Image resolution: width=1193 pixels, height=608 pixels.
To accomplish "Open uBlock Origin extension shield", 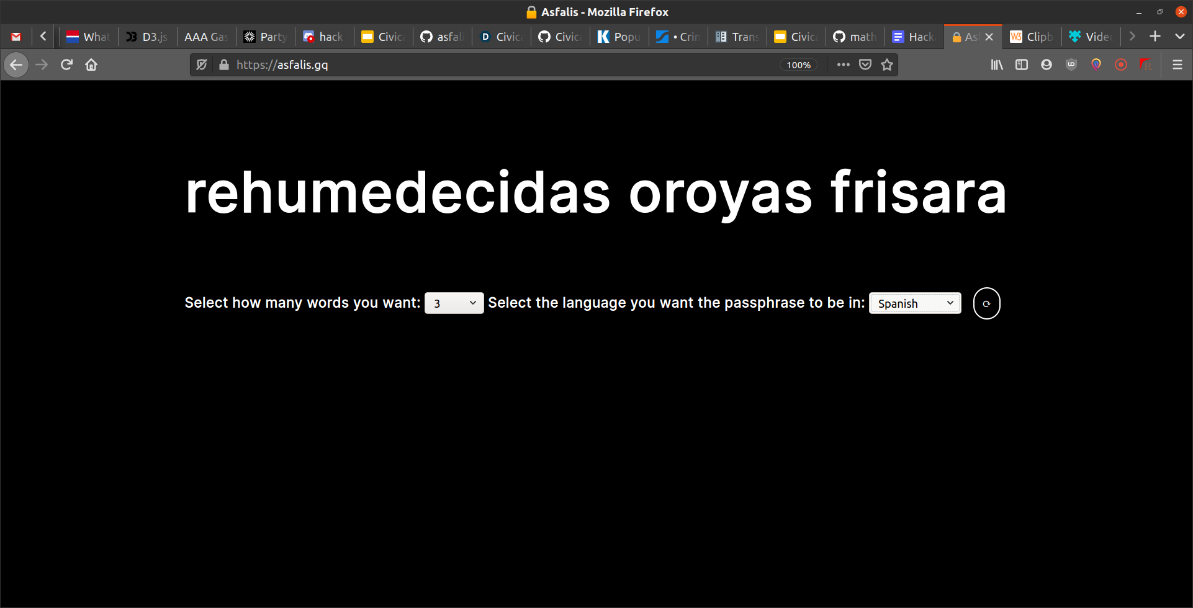I will (1071, 65).
